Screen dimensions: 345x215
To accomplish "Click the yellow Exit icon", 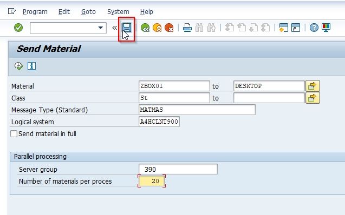I will (x=157, y=28).
